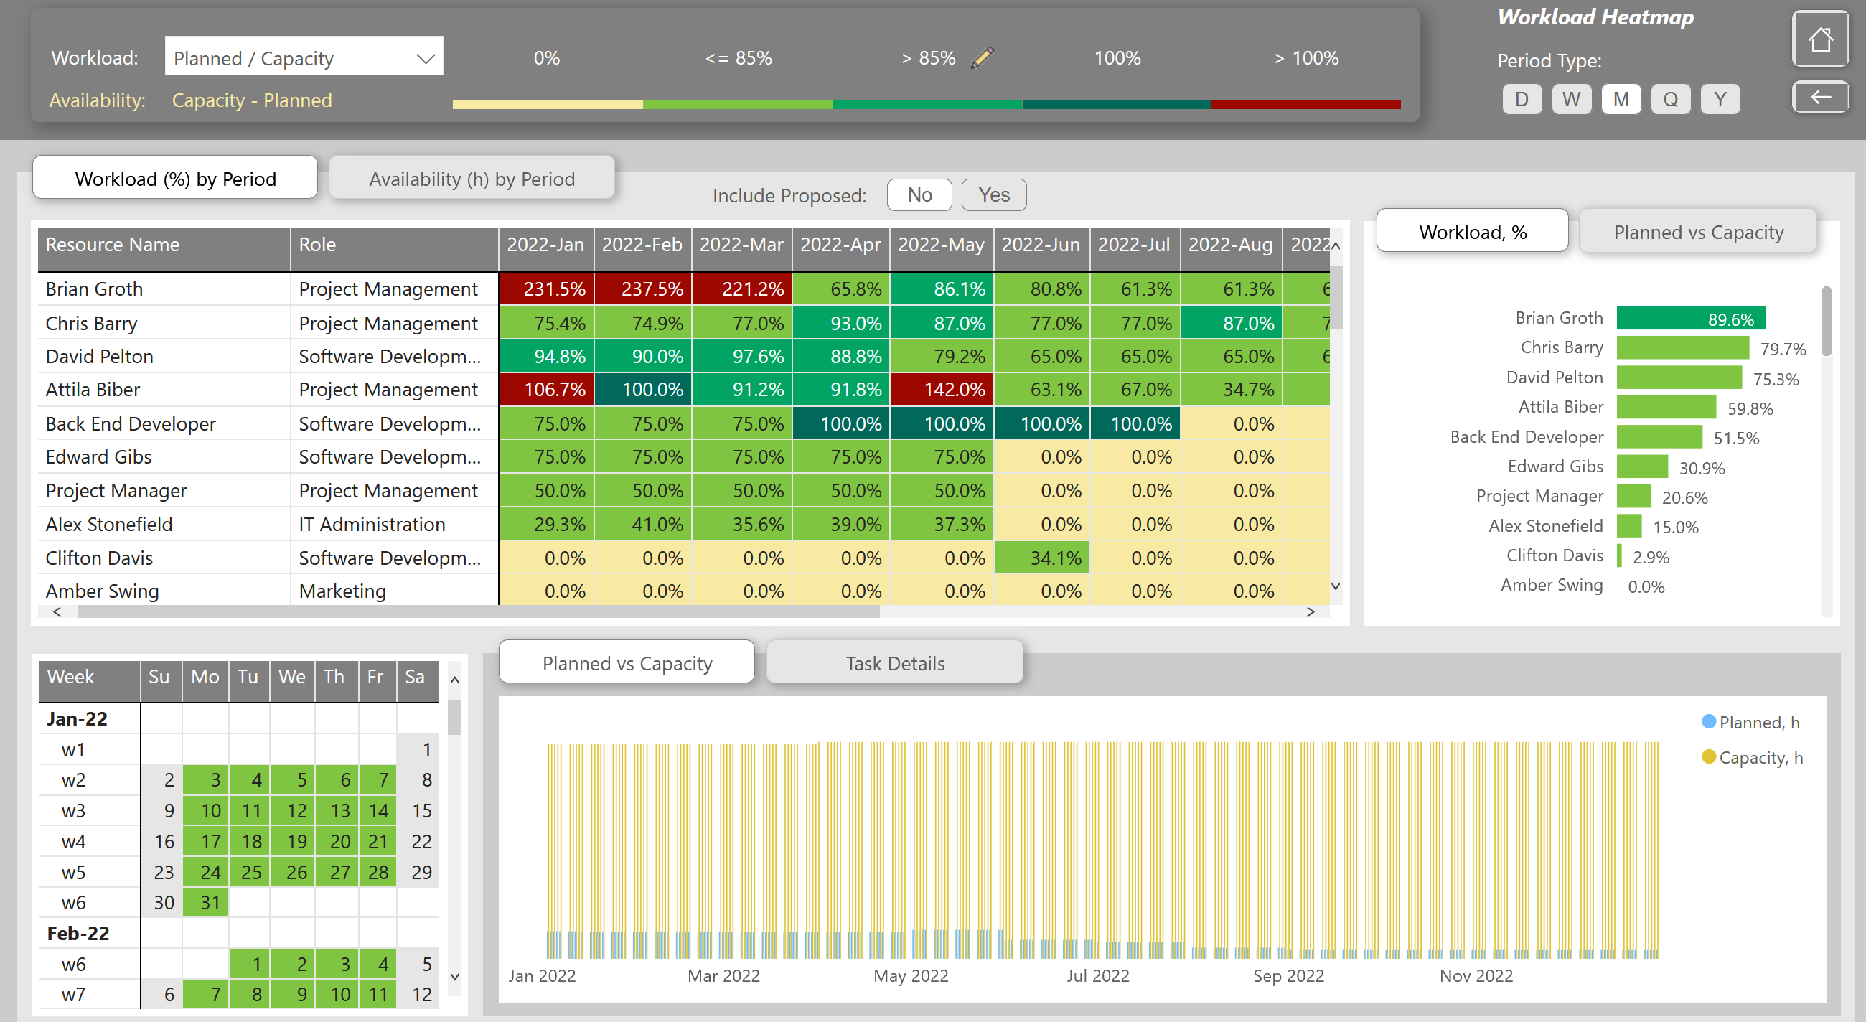
Task: Select the Weekly period type W button
Action: tap(1572, 100)
